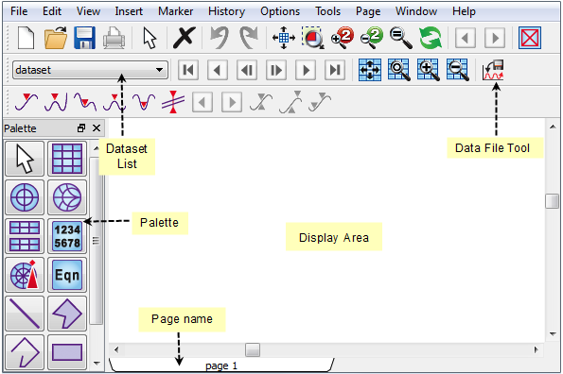Insert a rectangular plot from palette
The height and width of the screenshot is (374, 563).
click(67, 159)
